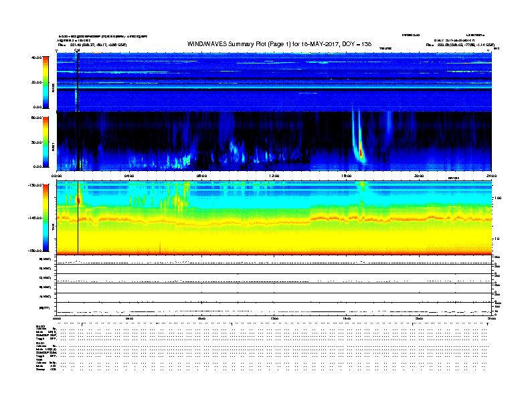Select the RAD1 panel color scale bar
530x409 pixels.
[46, 142]
